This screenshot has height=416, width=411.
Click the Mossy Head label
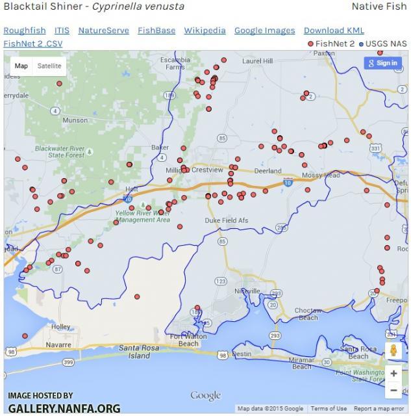pyautogui.click(x=321, y=175)
